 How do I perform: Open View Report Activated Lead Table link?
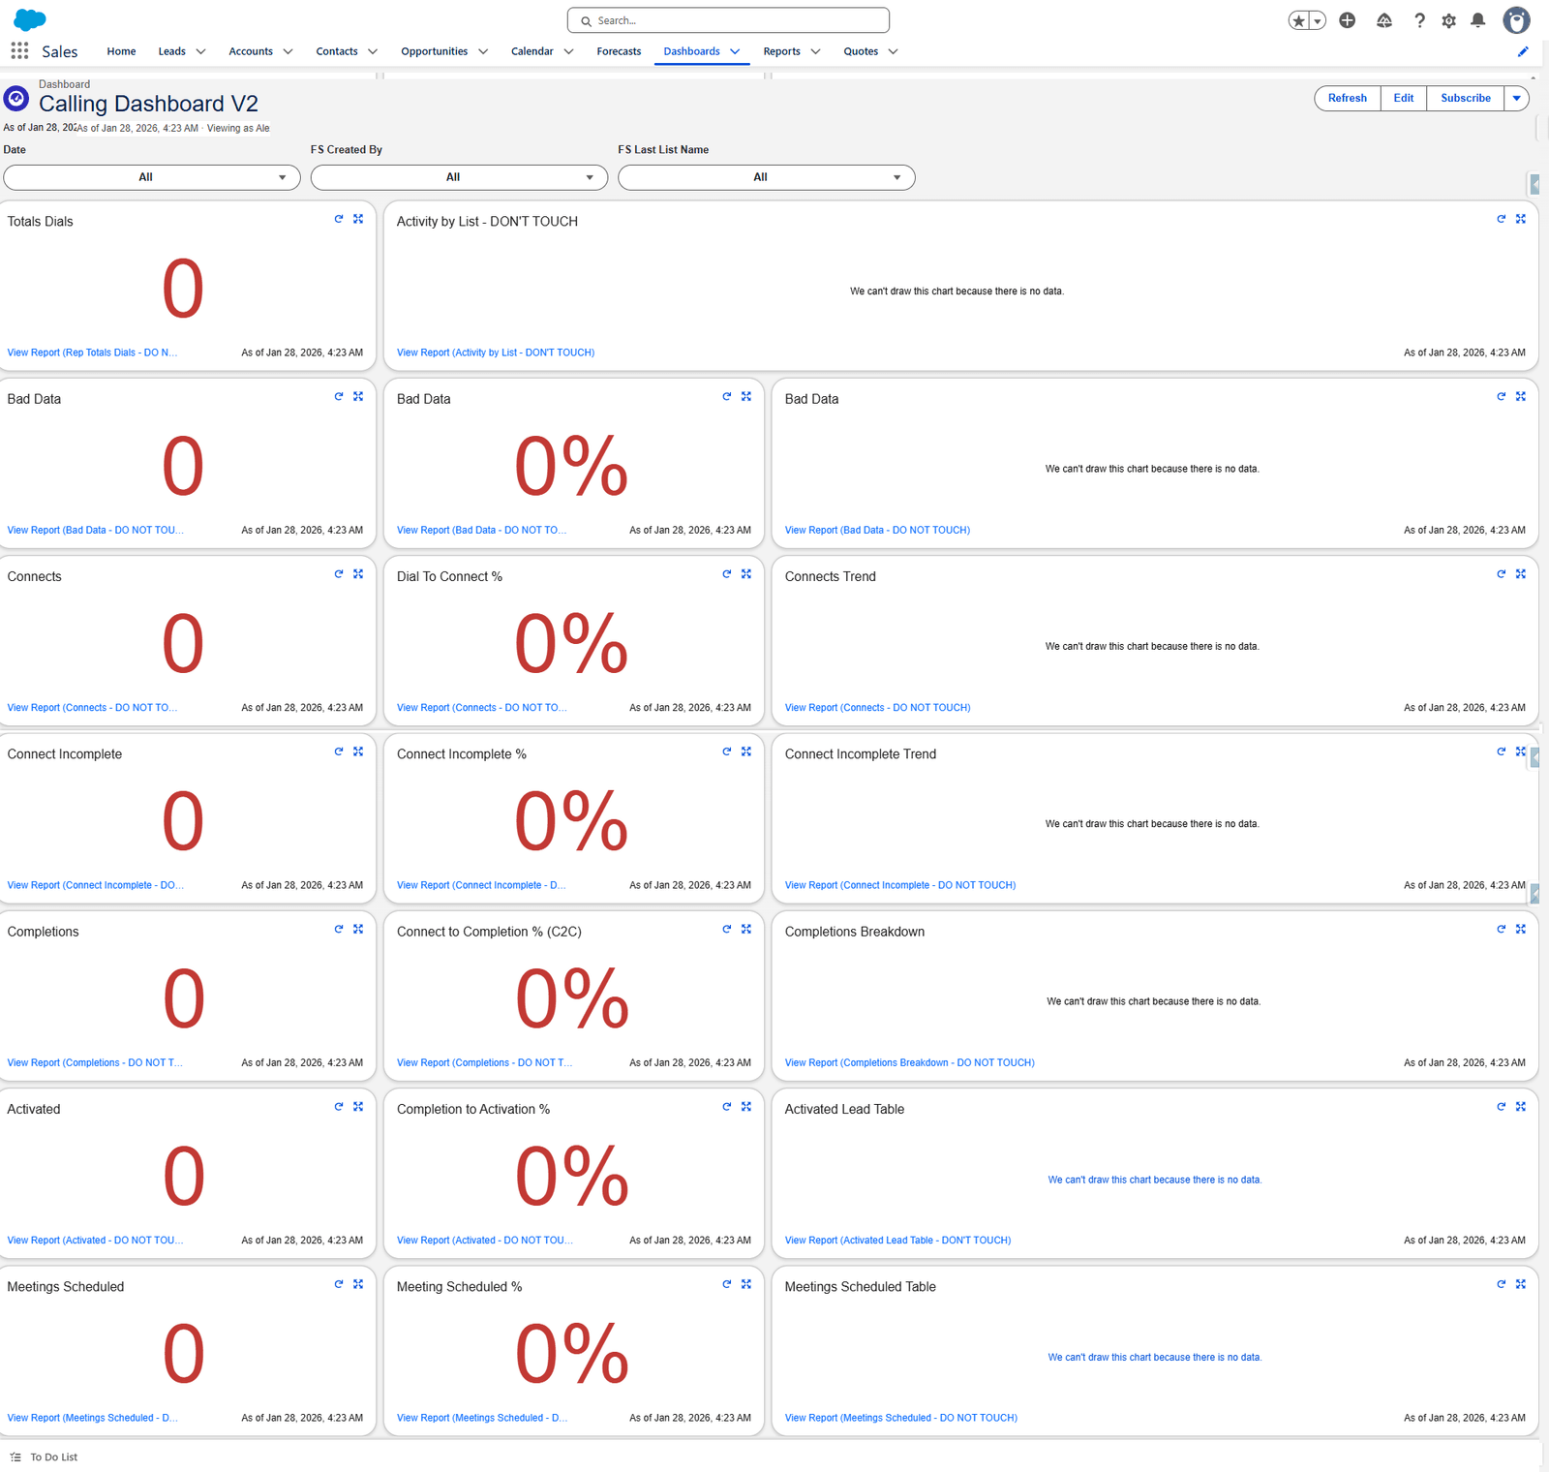coord(897,1240)
